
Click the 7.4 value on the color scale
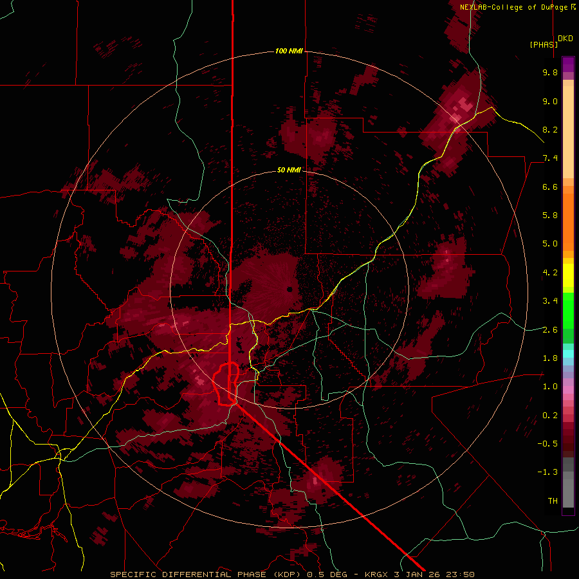[550, 158]
